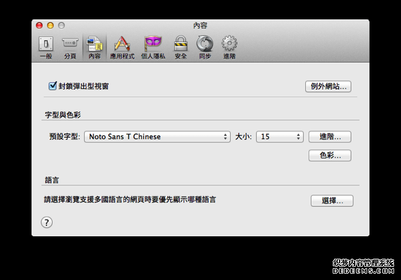This screenshot has height=280, width=401.
Task: Click the 內容 window title
Action: (x=200, y=26)
